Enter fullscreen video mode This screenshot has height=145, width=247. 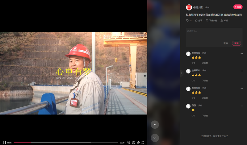click(143, 143)
